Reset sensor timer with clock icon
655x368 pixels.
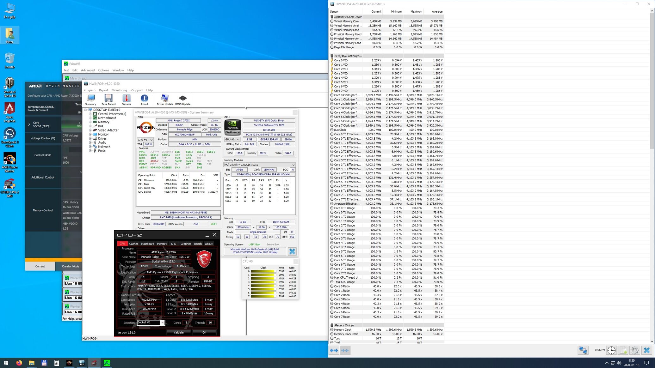pos(611,350)
